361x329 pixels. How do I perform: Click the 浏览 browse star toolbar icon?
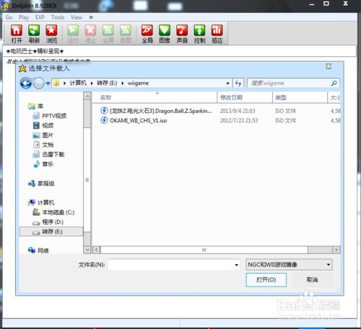pyautogui.click(x=51, y=34)
